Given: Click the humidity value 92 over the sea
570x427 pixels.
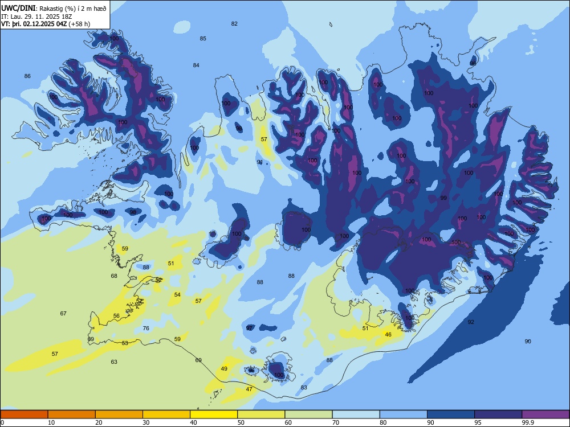Looking at the screenshot, I should pos(471,322).
